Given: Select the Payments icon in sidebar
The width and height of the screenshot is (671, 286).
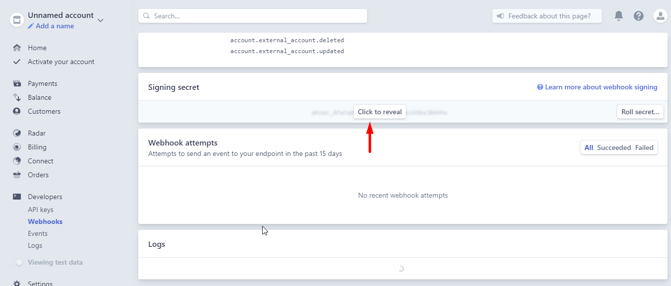Looking at the screenshot, I should pyautogui.click(x=17, y=83).
